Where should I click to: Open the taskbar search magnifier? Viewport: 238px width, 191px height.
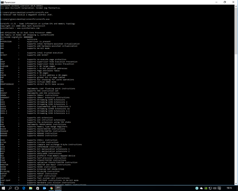pyautogui.click(x=10, y=188)
